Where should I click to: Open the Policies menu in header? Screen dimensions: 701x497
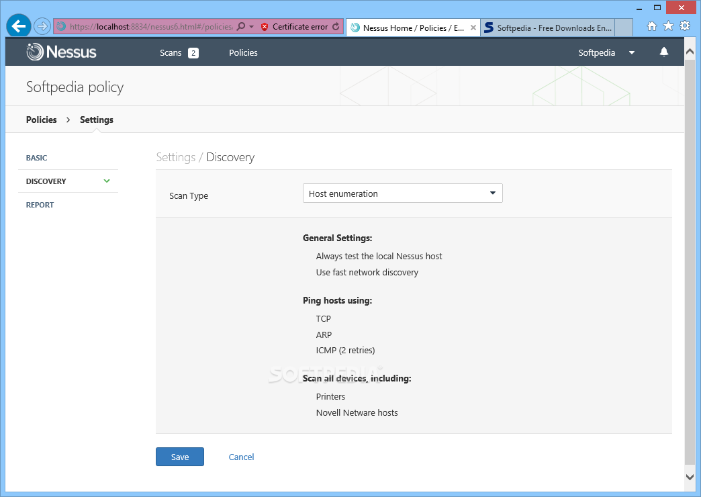(243, 53)
